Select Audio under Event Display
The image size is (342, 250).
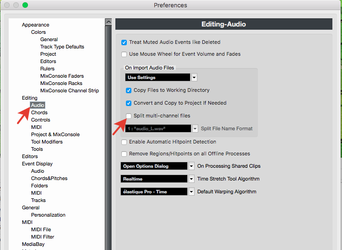click(x=38, y=171)
